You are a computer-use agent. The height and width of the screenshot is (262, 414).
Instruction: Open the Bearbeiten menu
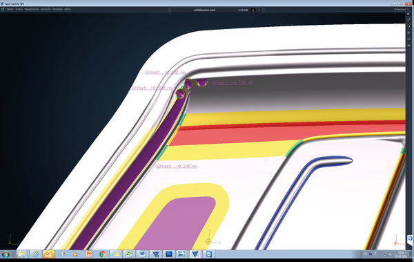pos(32,9)
